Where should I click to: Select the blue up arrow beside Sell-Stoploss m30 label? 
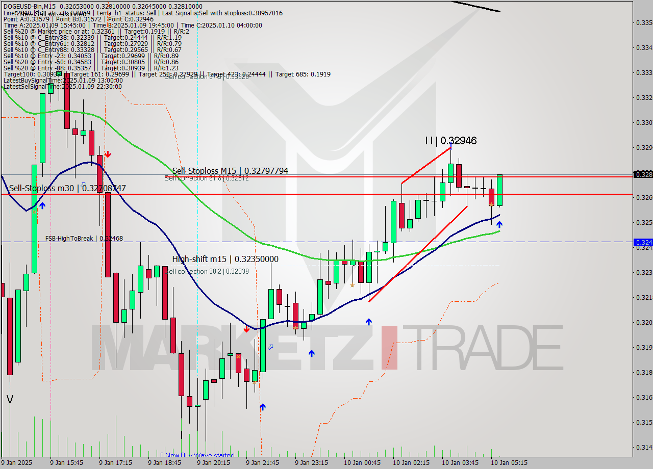click(x=42, y=205)
